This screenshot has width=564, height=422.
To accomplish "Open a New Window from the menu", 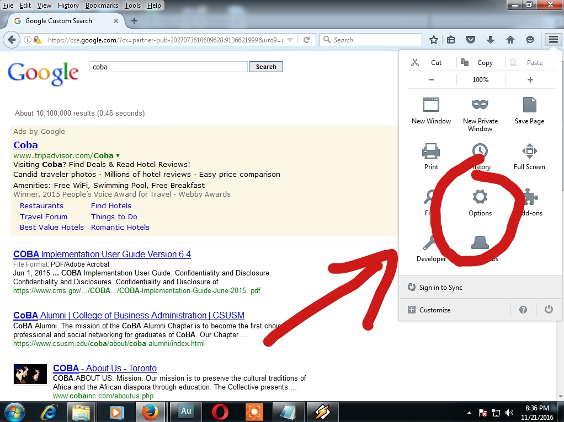I will [x=431, y=111].
